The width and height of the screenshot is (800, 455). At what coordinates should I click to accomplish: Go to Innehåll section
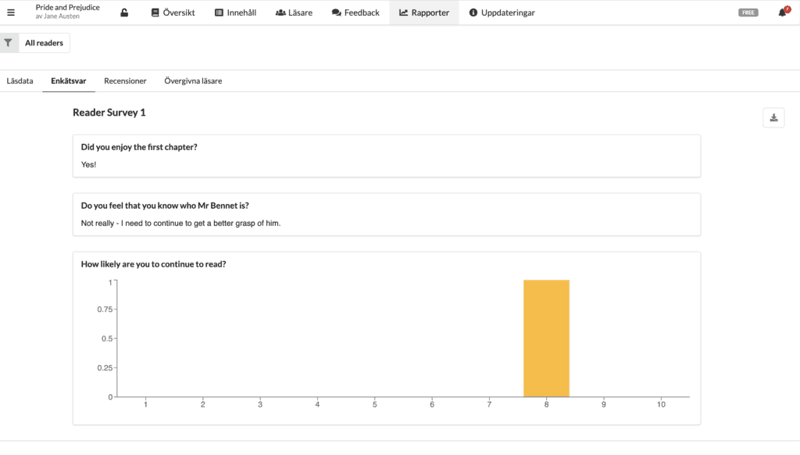coord(235,13)
